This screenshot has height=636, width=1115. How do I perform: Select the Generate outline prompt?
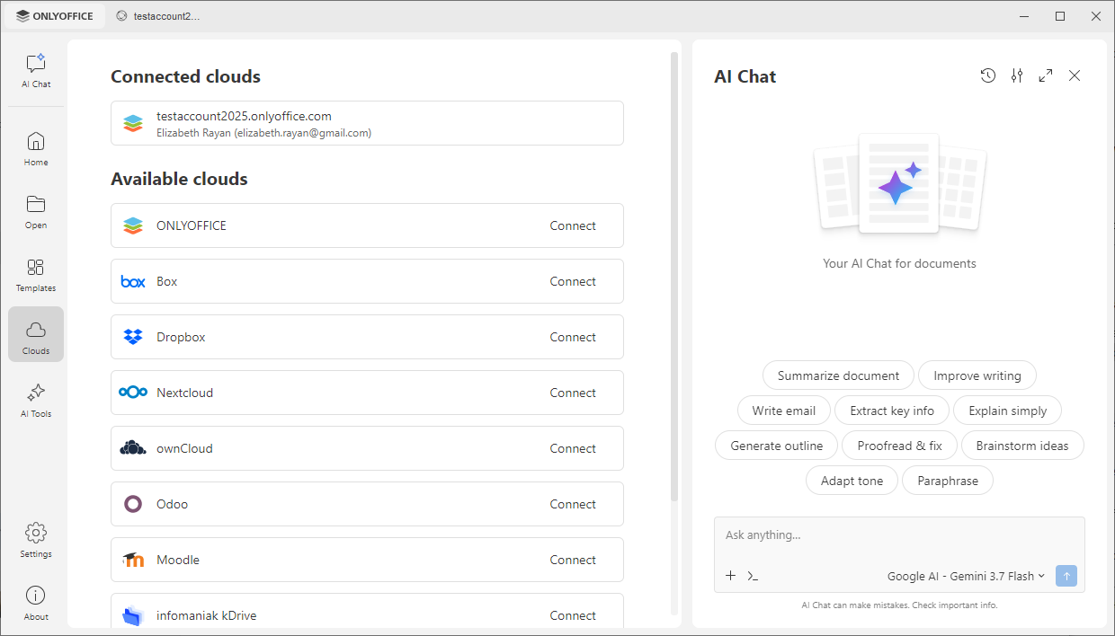pyautogui.click(x=777, y=446)
